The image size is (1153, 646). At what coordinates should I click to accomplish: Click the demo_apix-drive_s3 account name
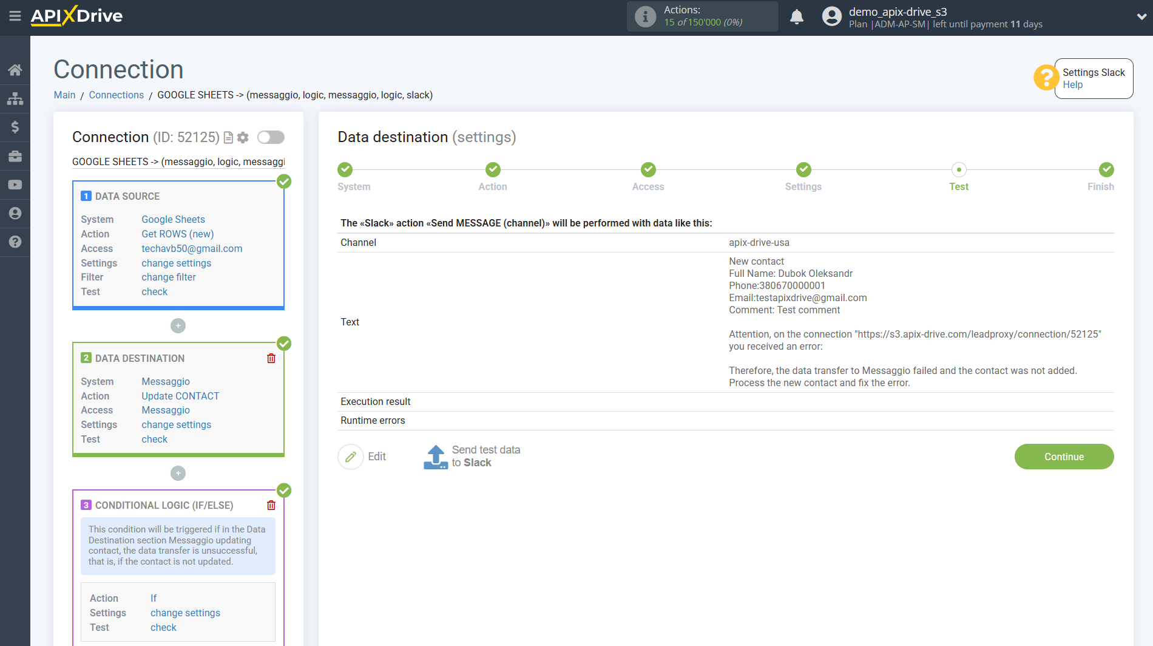(898, 12)
